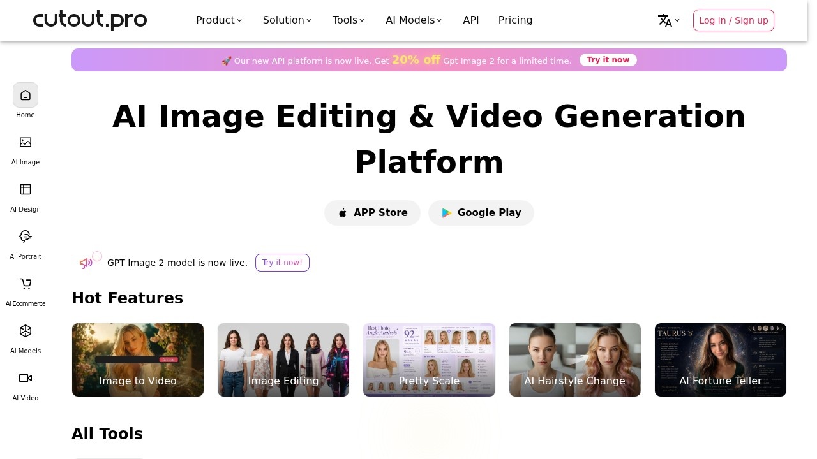Viewport: 817px width, 459px height.
Task: Click the GPT Image 2 model announcement text
Action: [177, 263]
